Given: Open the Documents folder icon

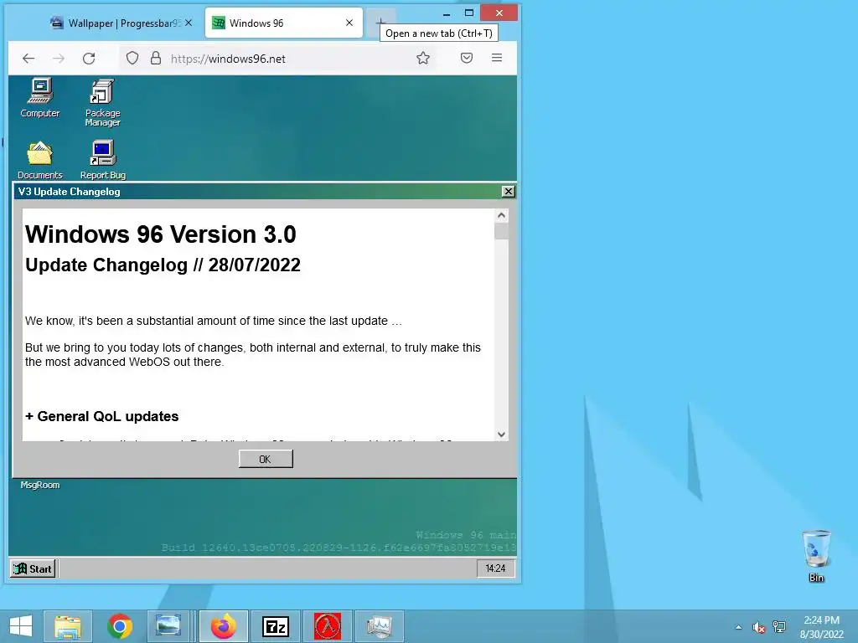Looking at the screenshot, I should tap(40, 160).
